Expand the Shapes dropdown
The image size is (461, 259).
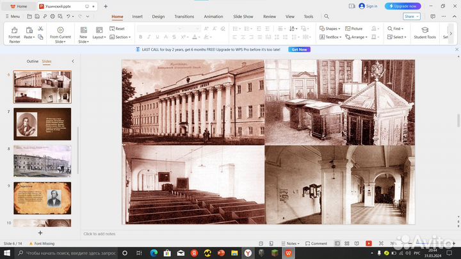(x=330, y=29)
